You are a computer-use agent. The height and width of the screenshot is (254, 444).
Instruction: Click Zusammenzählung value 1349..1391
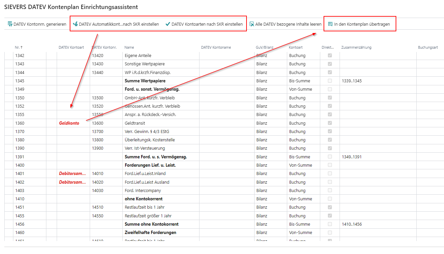pyautogui.click(x=352, y=157)
